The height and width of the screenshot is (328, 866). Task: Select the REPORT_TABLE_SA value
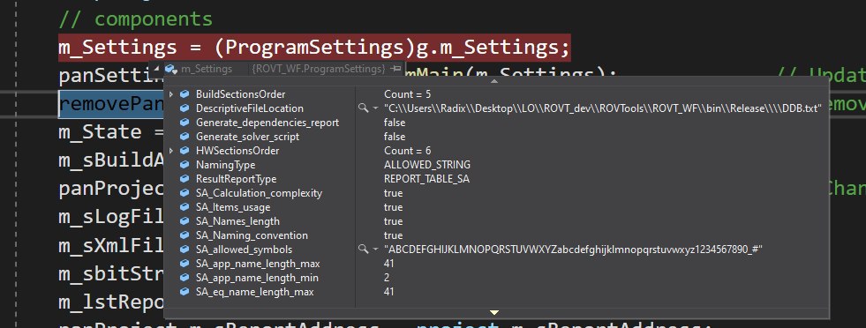click(427, 179)
